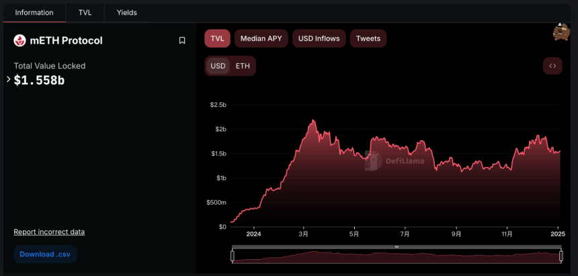Select the USD denomination option
This screenshot has width=578, height=276.
tap(218, 66)
